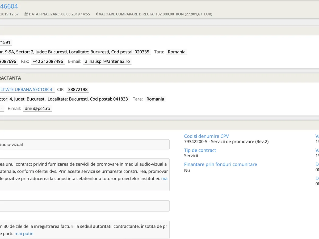Click the euro icon before VALOARE CUMPARARE DIRECTA
Screen dimensions: 319x239
click(97, 14)
